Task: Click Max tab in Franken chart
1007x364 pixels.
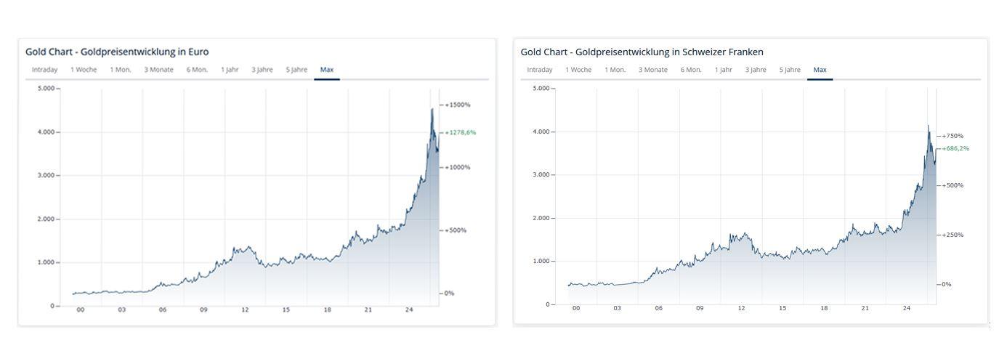Action: (820, 70)
